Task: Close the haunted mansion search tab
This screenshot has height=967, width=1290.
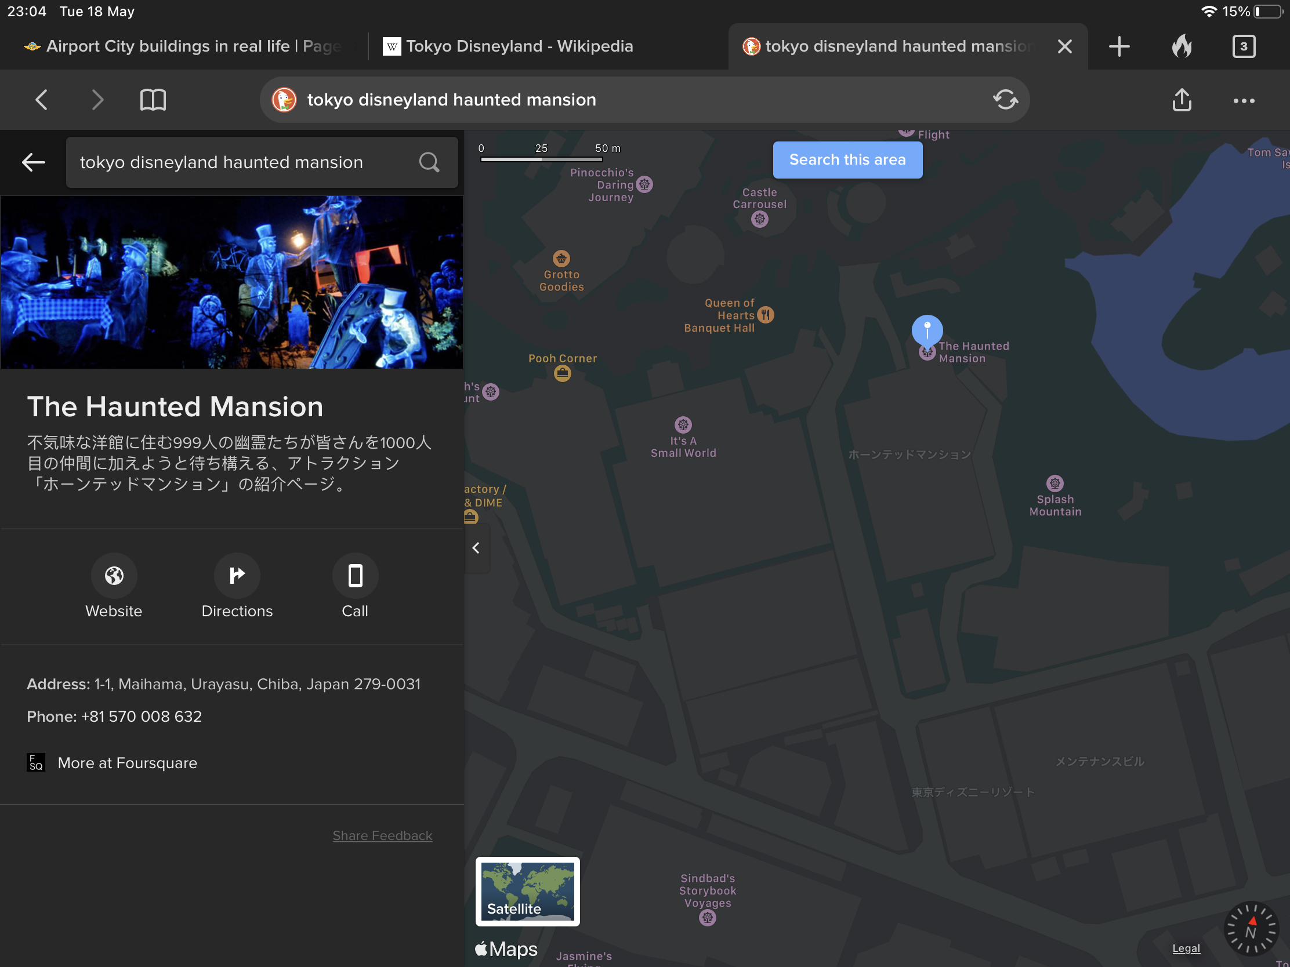Action: click(x=1064, y=46)
